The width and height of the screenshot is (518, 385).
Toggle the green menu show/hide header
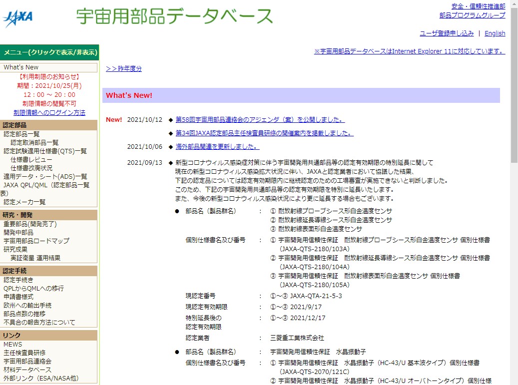(x=50, y=53)
